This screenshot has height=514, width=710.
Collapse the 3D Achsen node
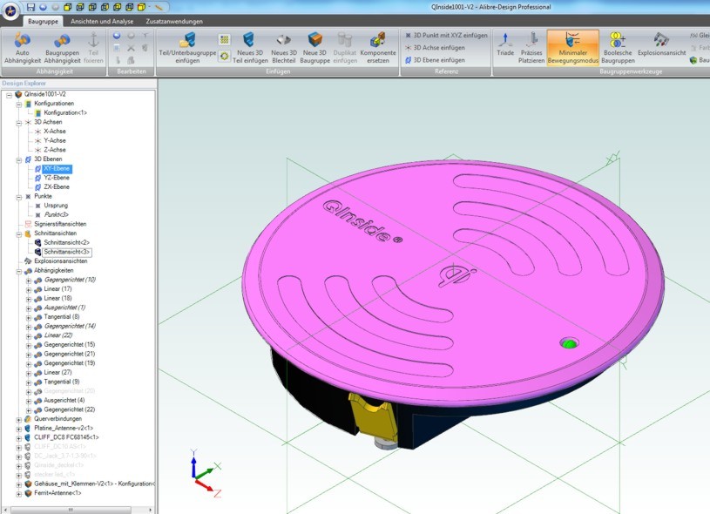pos(19,122)
